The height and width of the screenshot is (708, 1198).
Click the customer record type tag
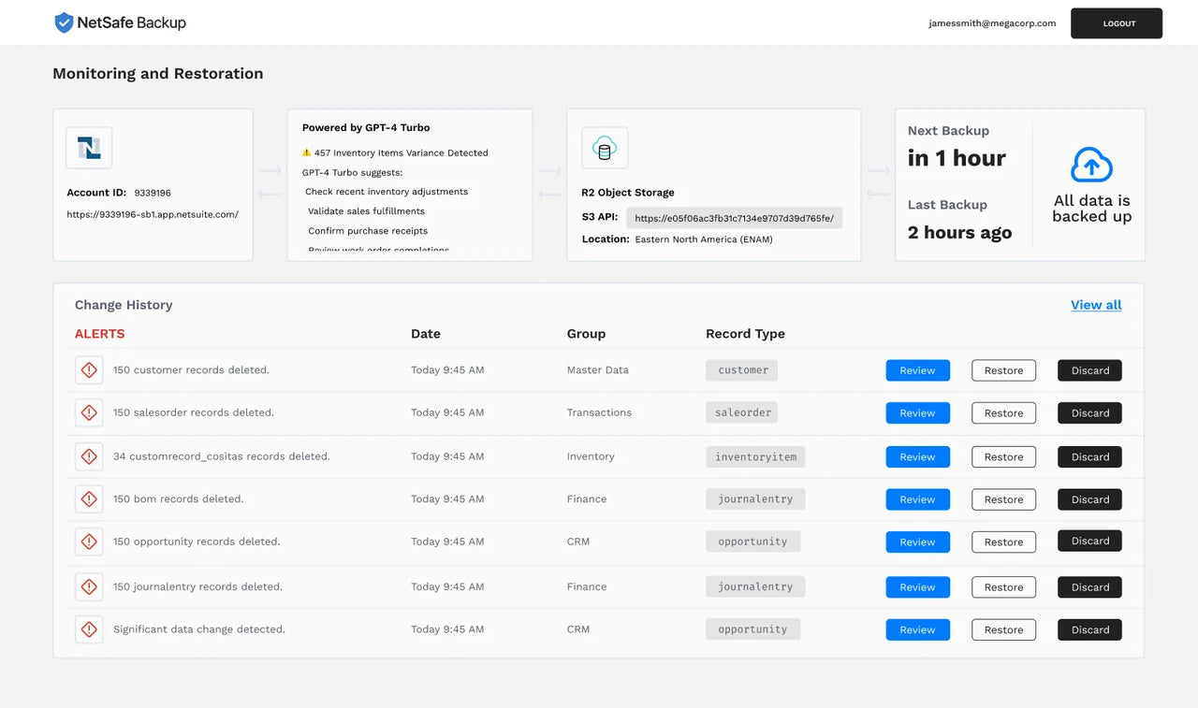(742, 370)
